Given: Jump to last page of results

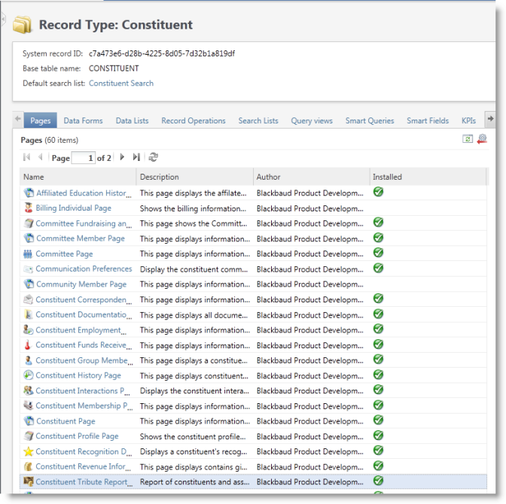Looking at the screenshot, I should (136, 157).
